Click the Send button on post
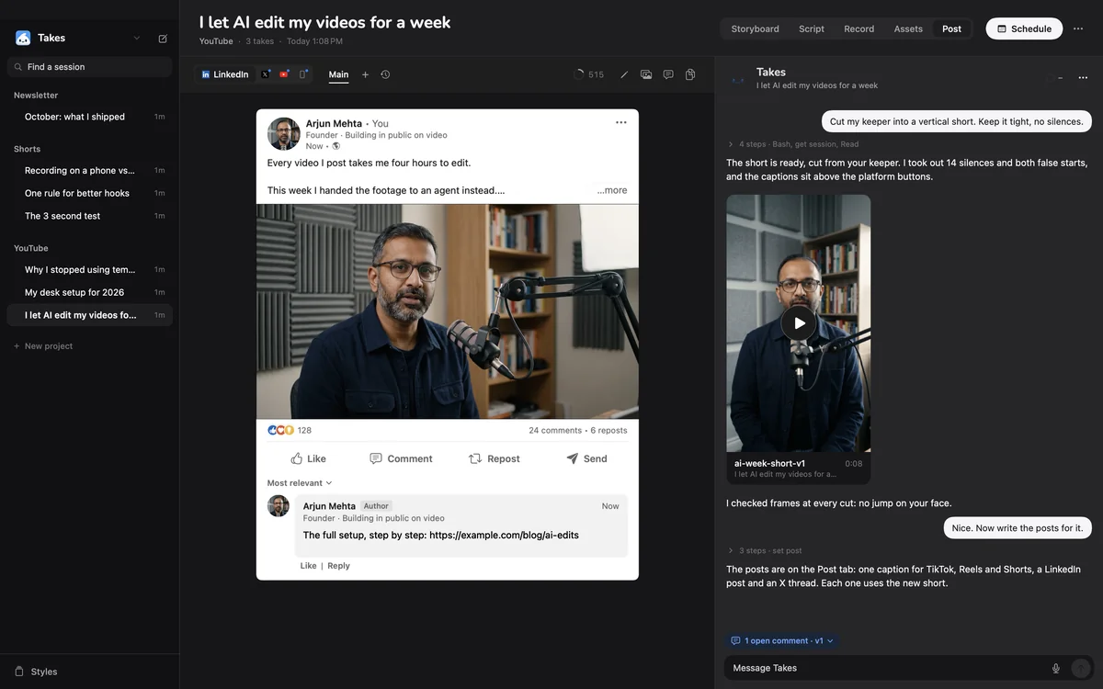 586,458
